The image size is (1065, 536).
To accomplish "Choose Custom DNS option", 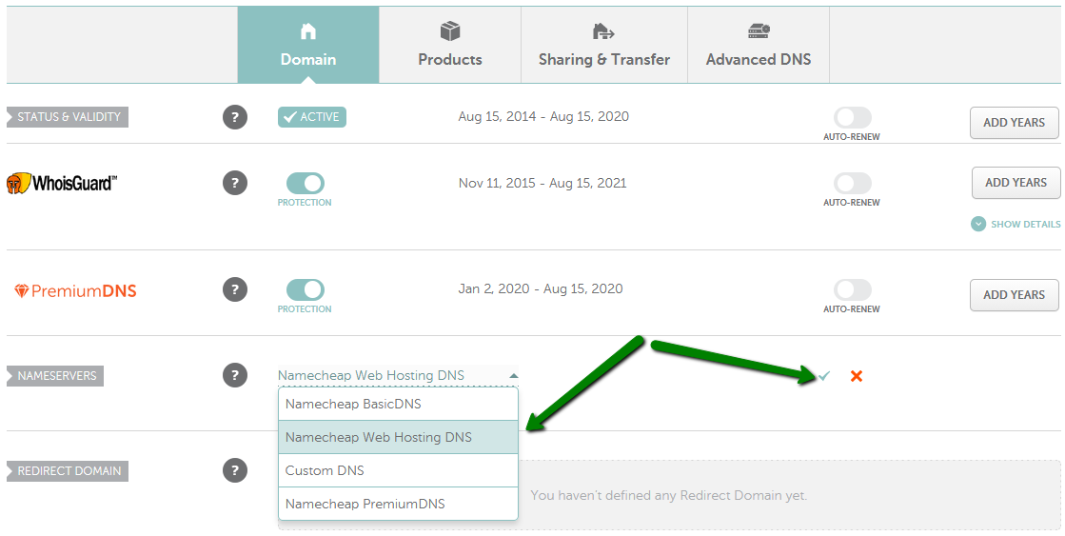I will click(398, 470).
